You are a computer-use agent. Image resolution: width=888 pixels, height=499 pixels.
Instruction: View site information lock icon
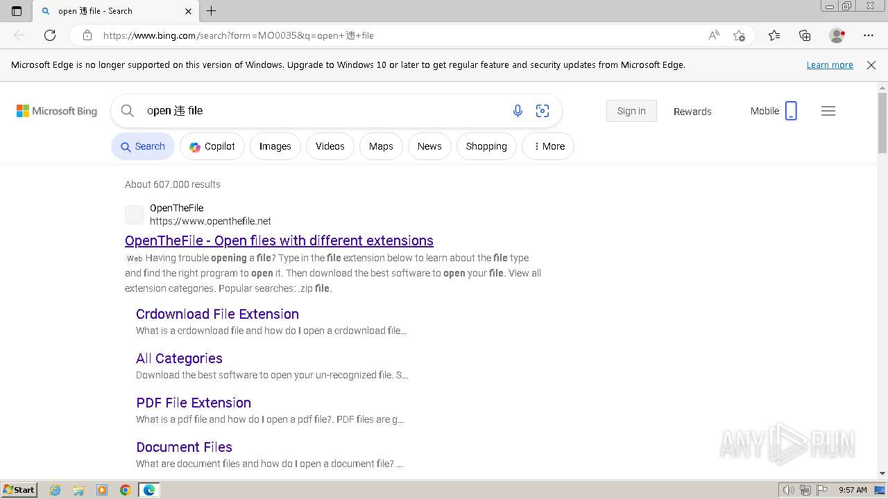pyautogui.click(x=87, y=35)
